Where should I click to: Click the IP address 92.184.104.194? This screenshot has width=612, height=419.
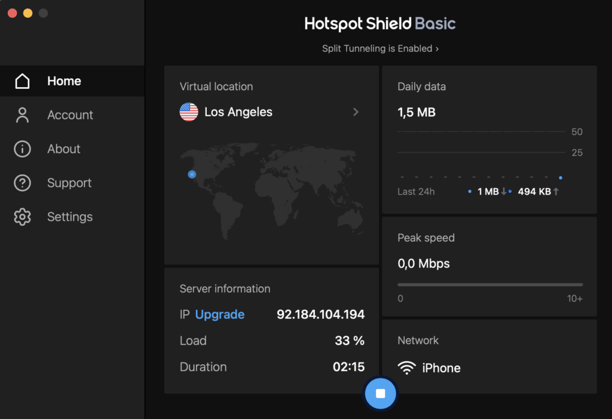[x=320, y=314]
